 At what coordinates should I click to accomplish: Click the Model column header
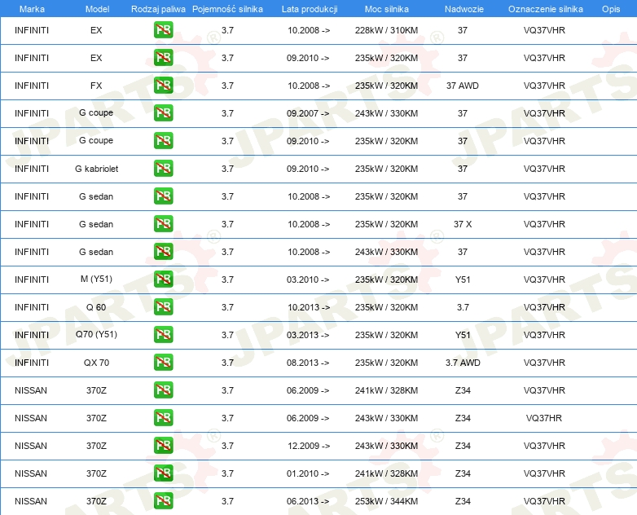click(x=97, y=9)
